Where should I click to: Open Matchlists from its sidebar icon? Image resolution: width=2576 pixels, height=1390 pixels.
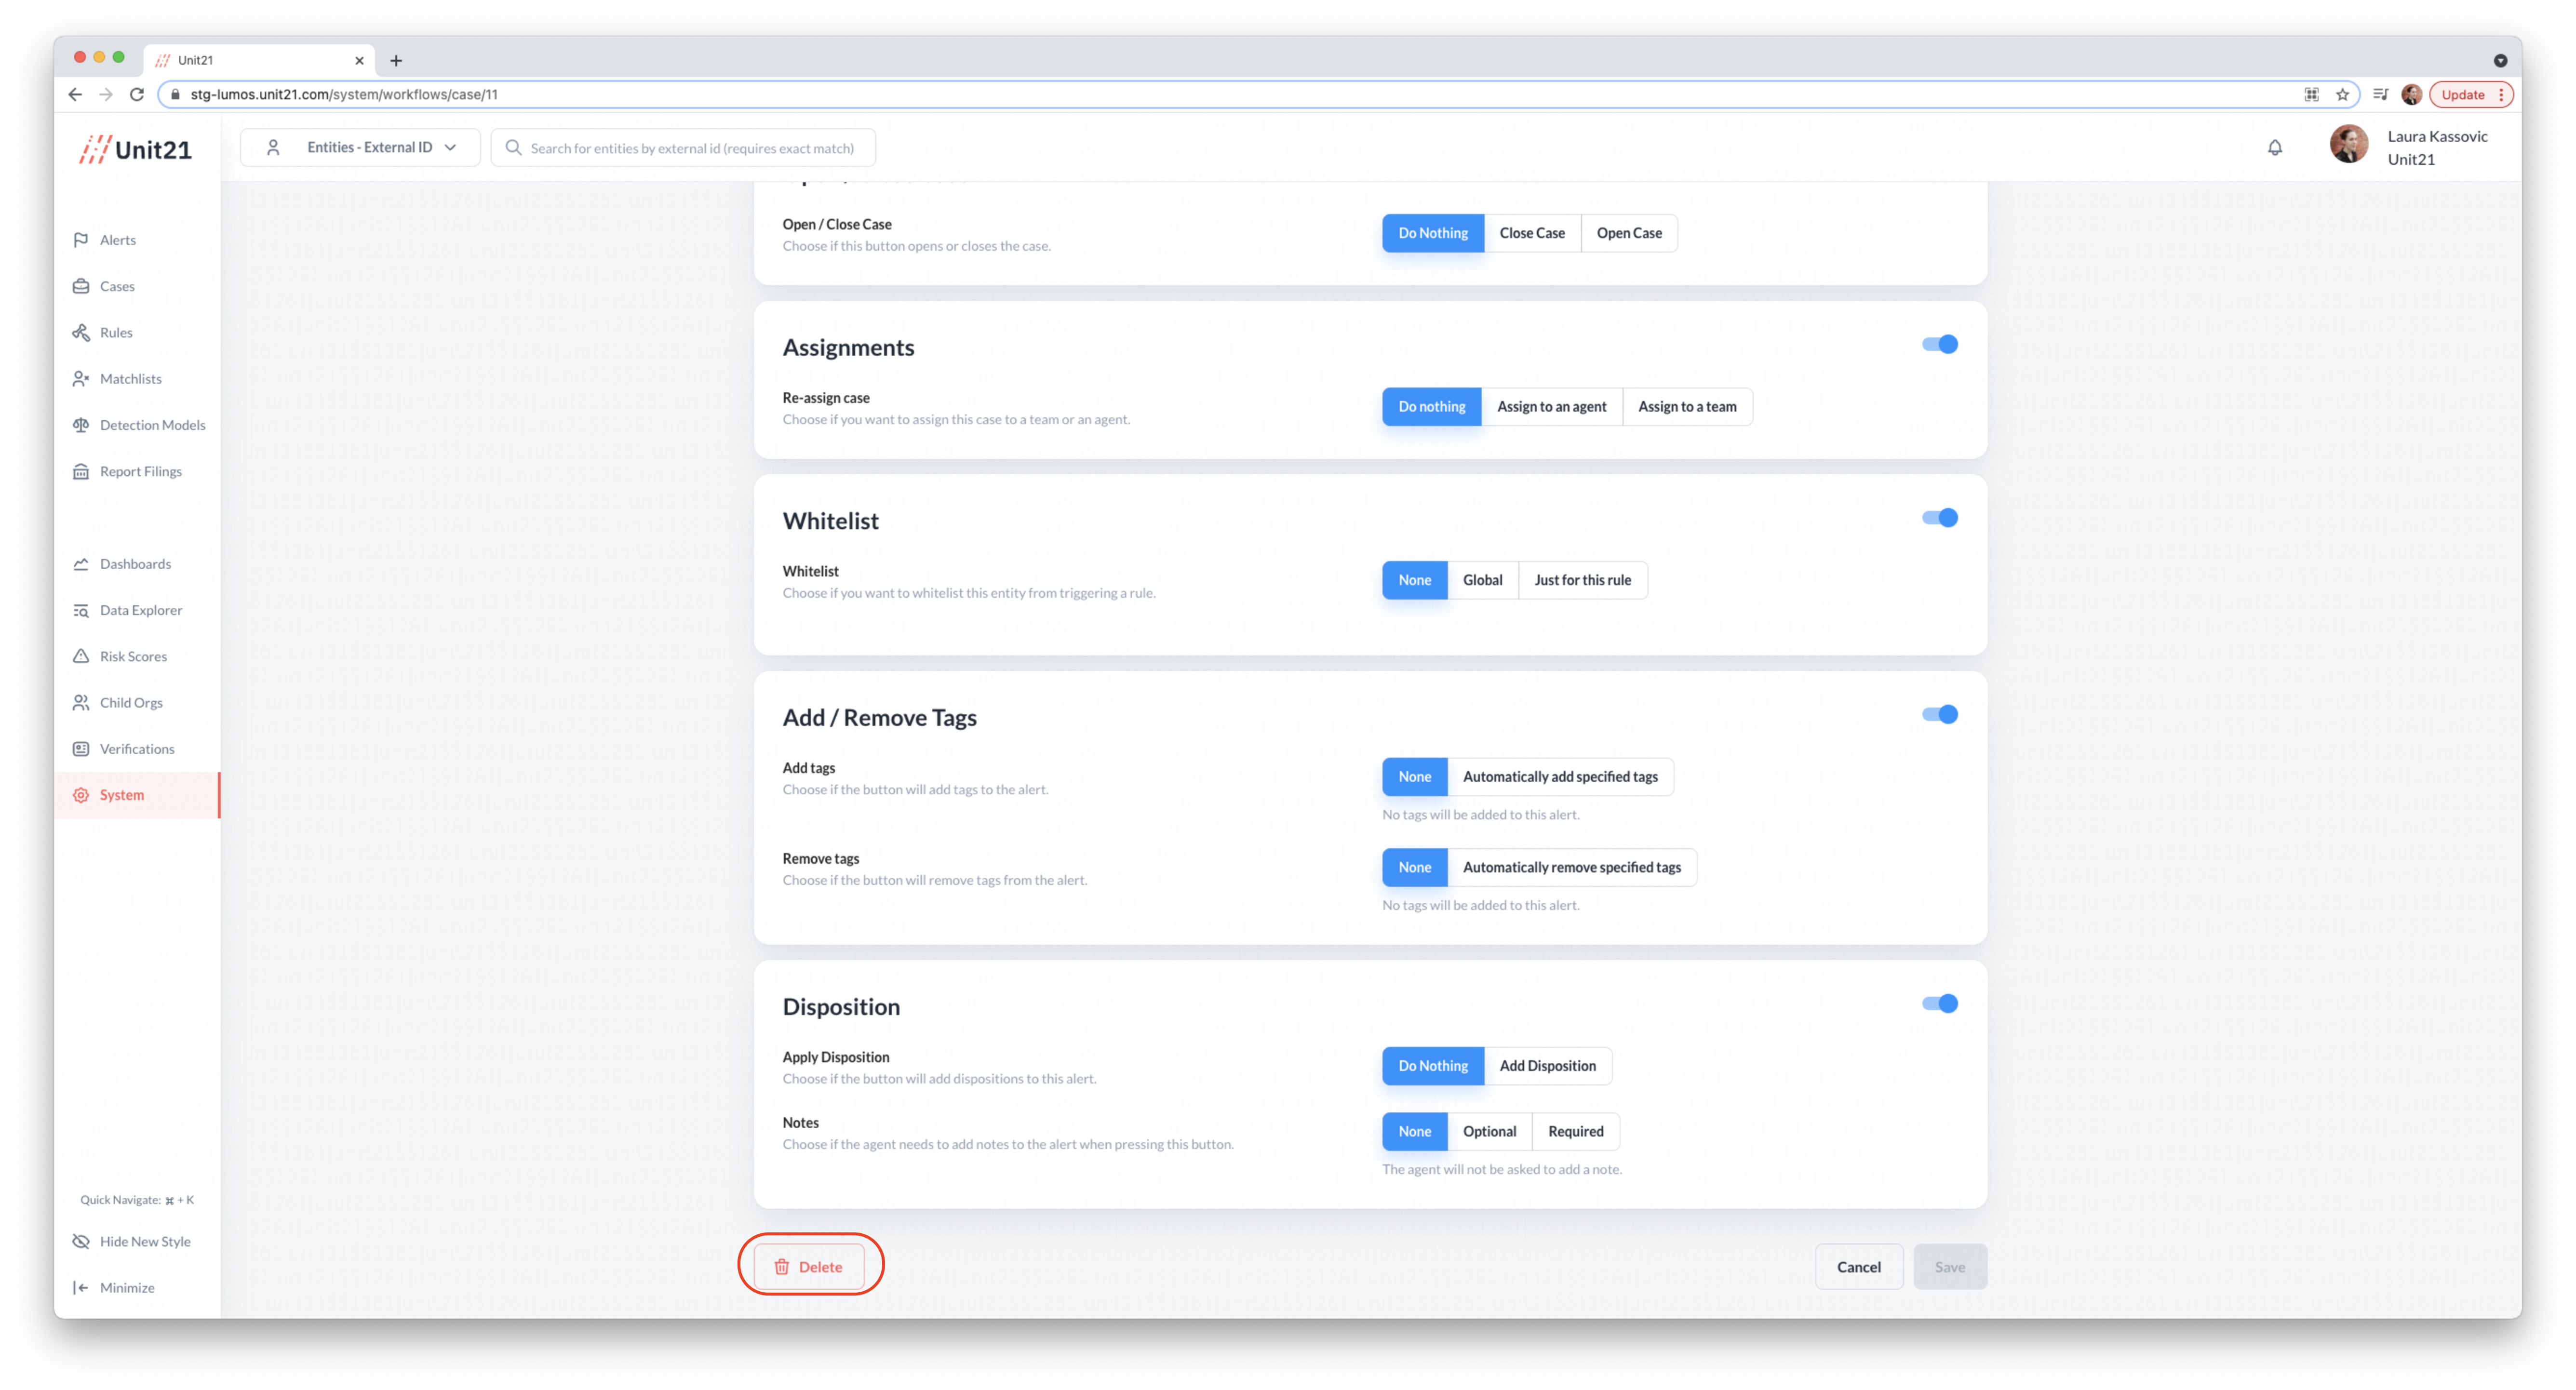coord(81,378)
